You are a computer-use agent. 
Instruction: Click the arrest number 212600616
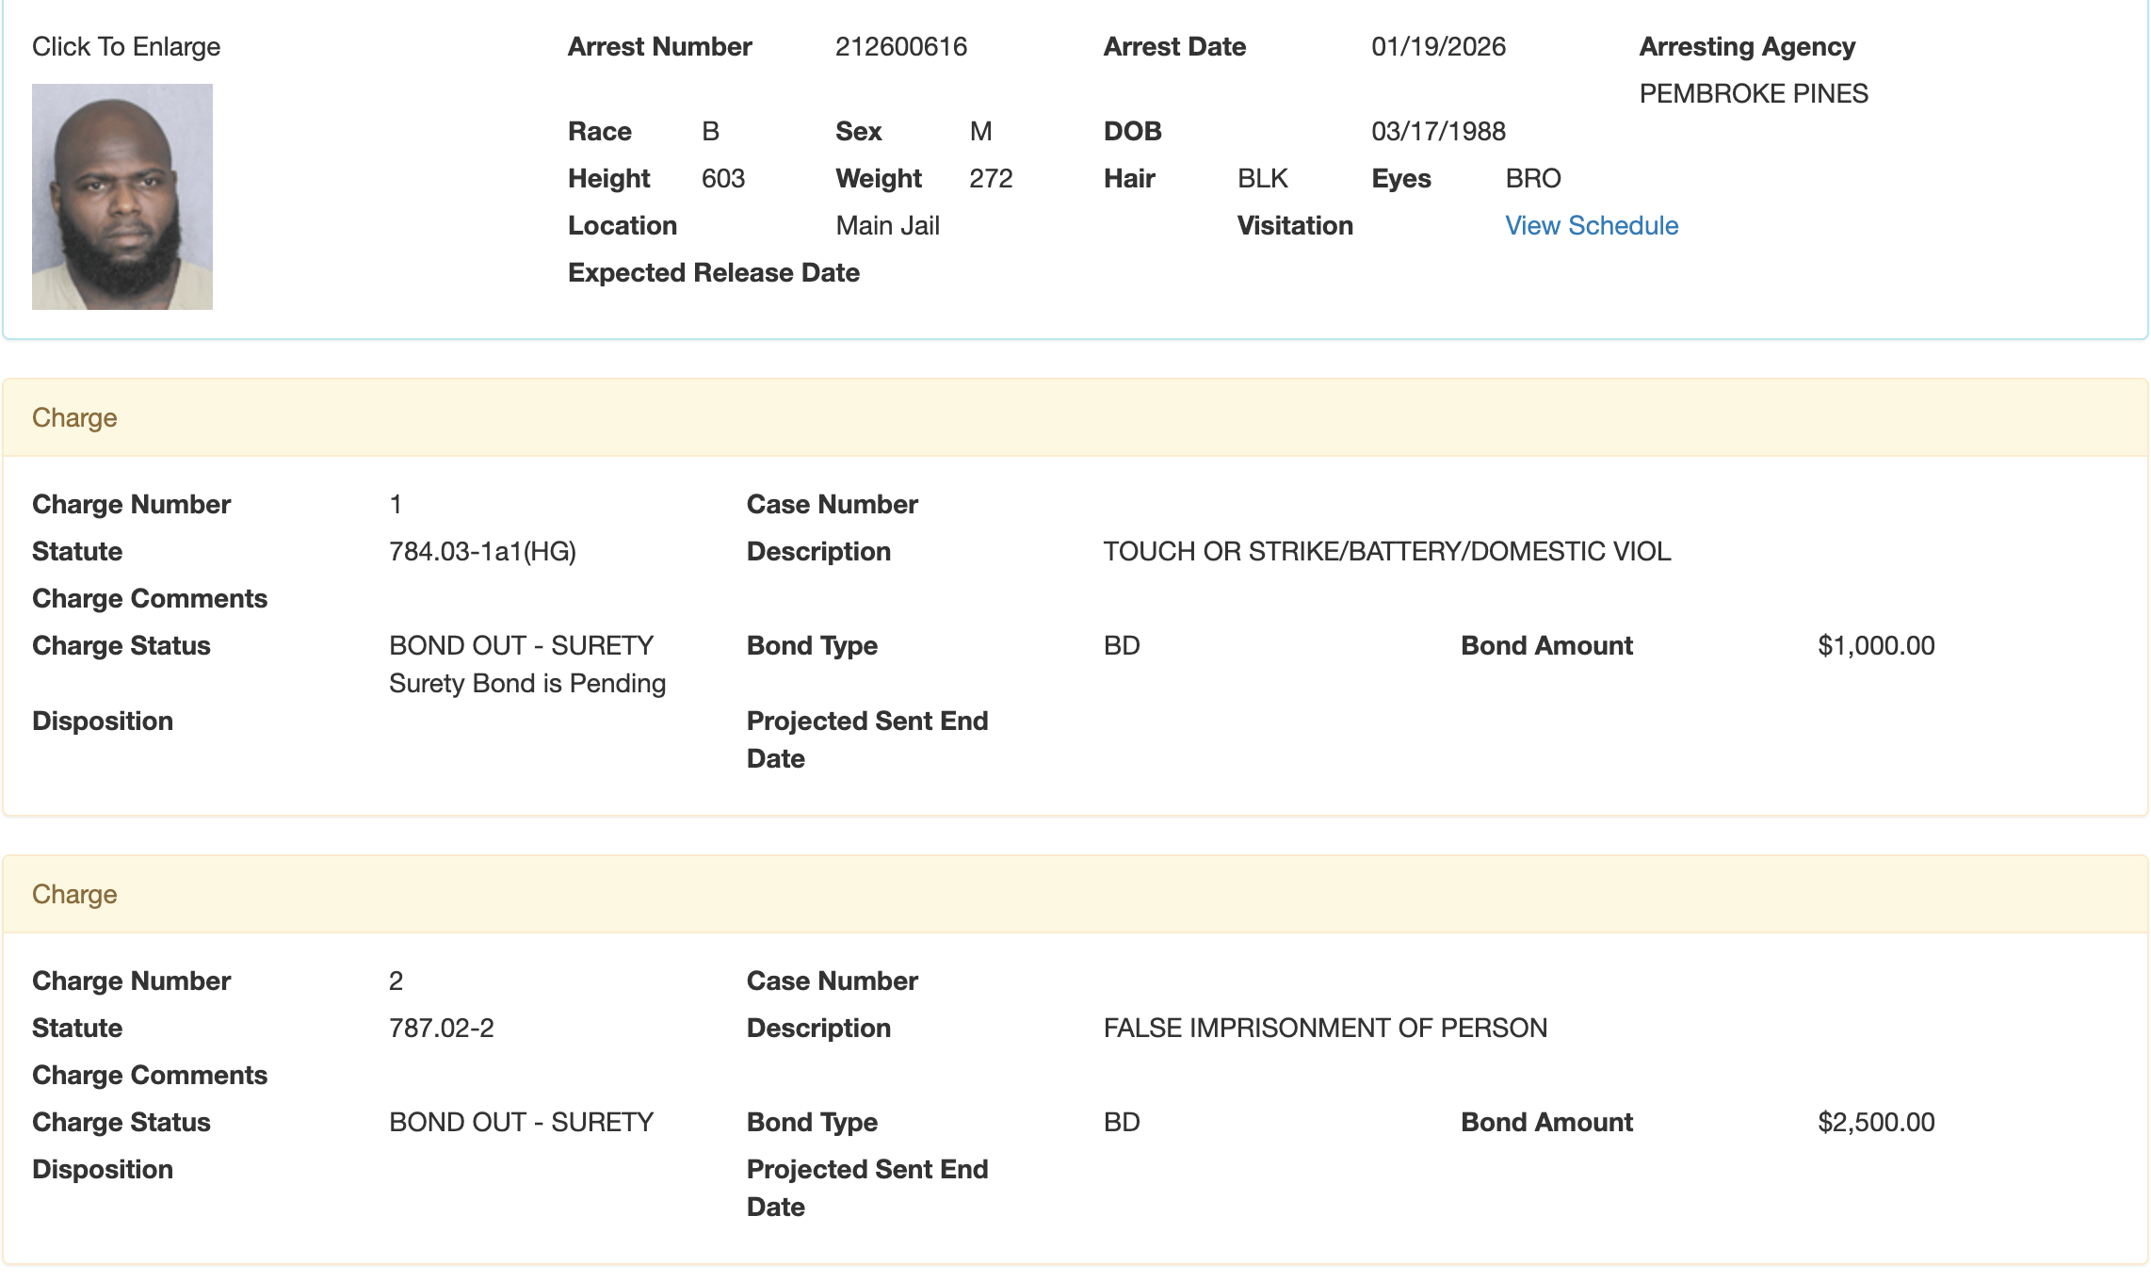point(900,47)
